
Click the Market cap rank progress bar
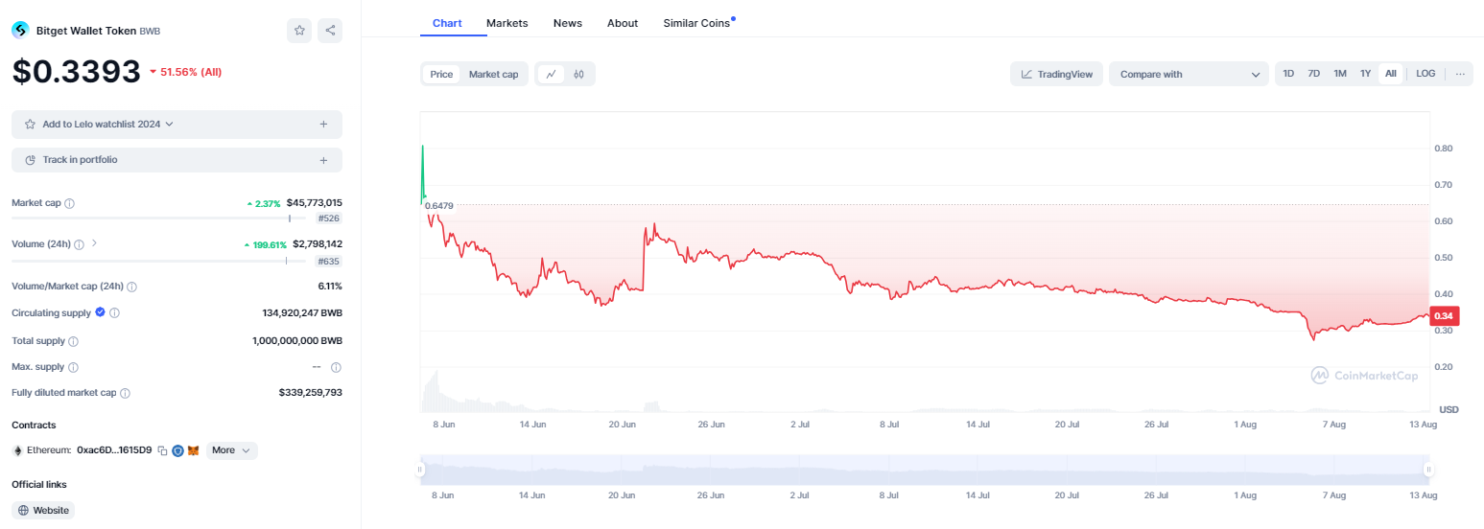click(158, 218)
